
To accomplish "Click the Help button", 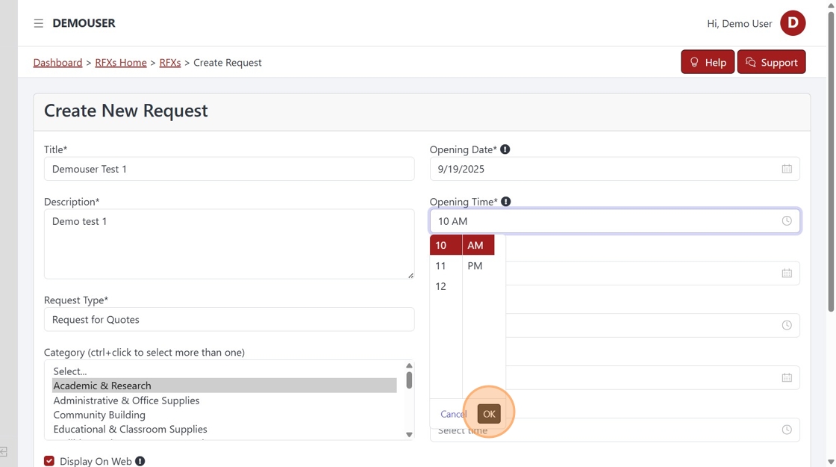I will pyautogui.click(x=708, y=62).
